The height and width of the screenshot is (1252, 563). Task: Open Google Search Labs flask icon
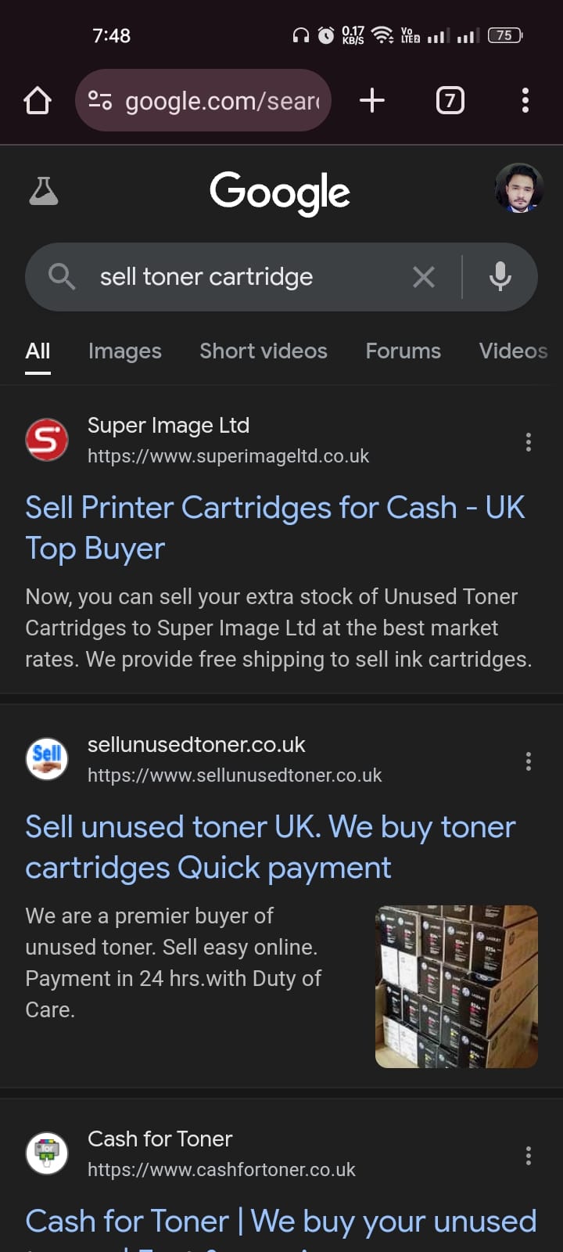(x=44, y=191)
